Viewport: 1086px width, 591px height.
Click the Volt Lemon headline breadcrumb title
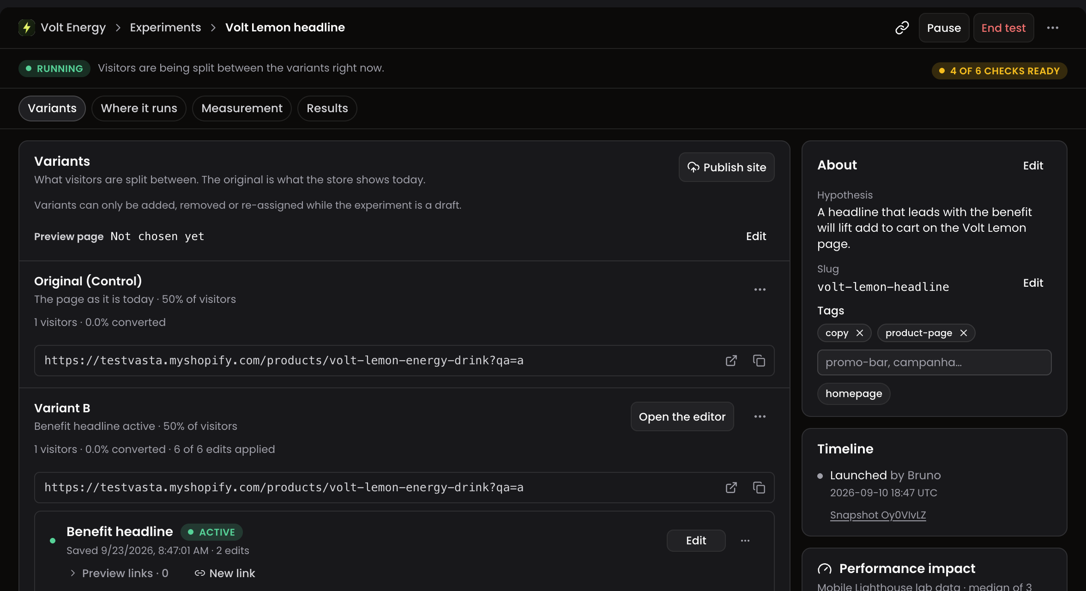pos(285,28)
